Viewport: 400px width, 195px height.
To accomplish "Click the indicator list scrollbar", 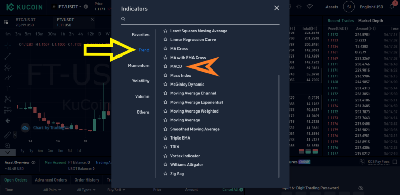I will 279,126.
